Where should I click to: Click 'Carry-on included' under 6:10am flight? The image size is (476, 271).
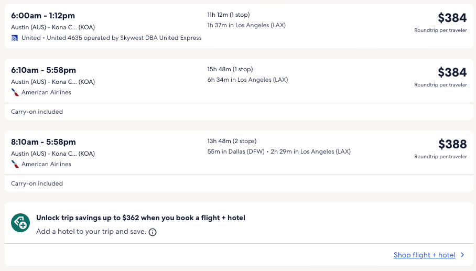pyautogui.click(x=37, y=112)
